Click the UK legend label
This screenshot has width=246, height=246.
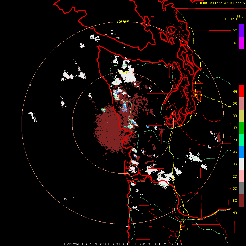click(235, 43)
